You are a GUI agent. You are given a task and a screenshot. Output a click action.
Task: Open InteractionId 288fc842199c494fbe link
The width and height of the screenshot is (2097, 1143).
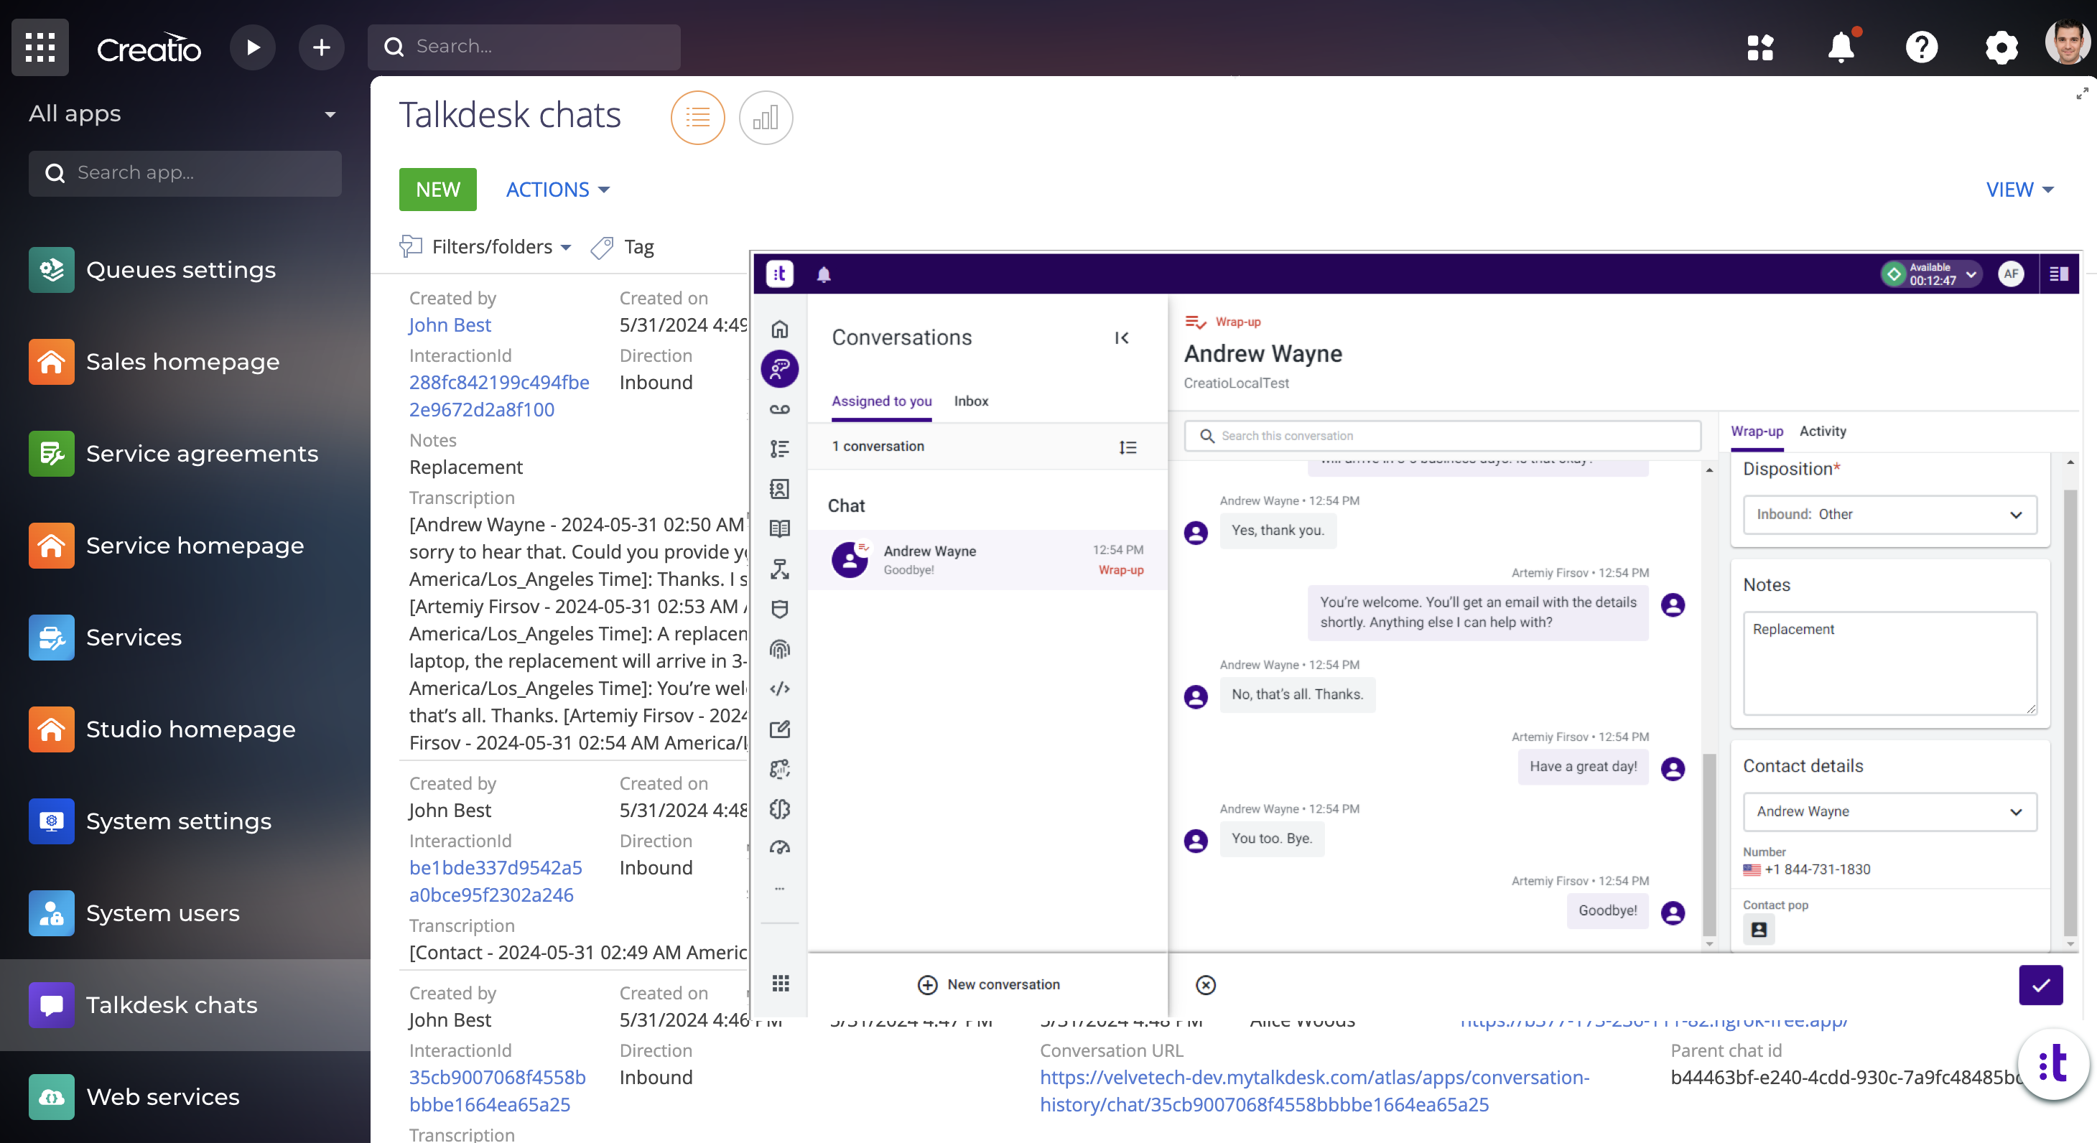pyautogui.click(x=499, y=396)
